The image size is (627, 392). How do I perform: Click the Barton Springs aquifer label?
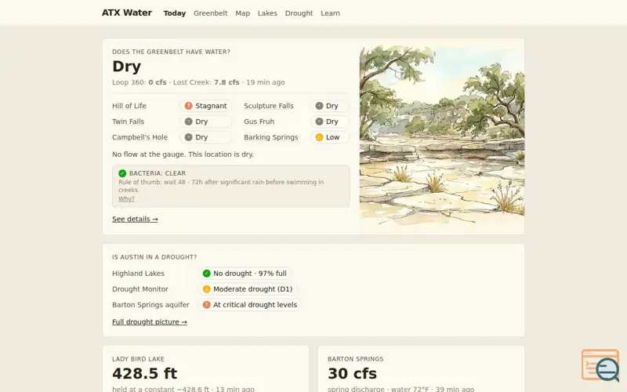coord(150,304)
